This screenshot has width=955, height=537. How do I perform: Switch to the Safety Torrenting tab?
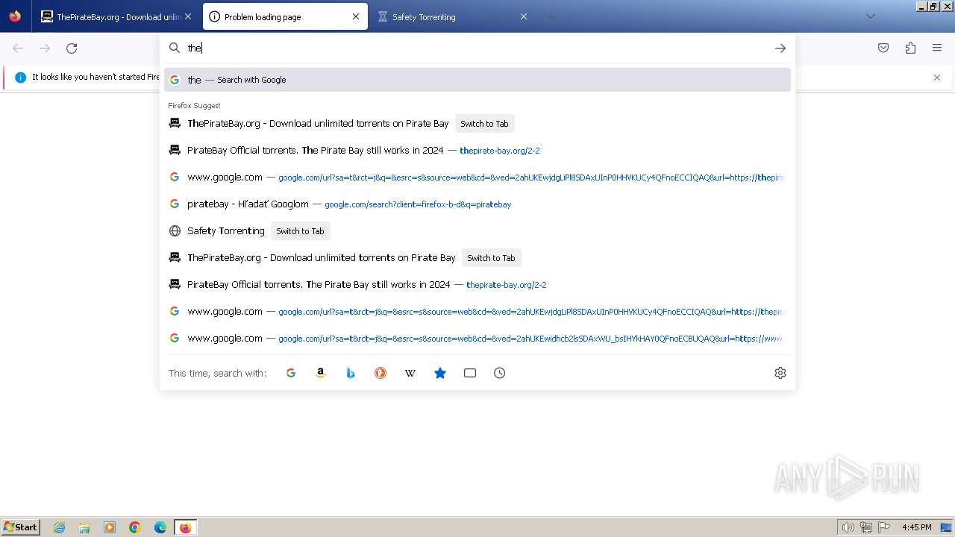click(453, 16)
